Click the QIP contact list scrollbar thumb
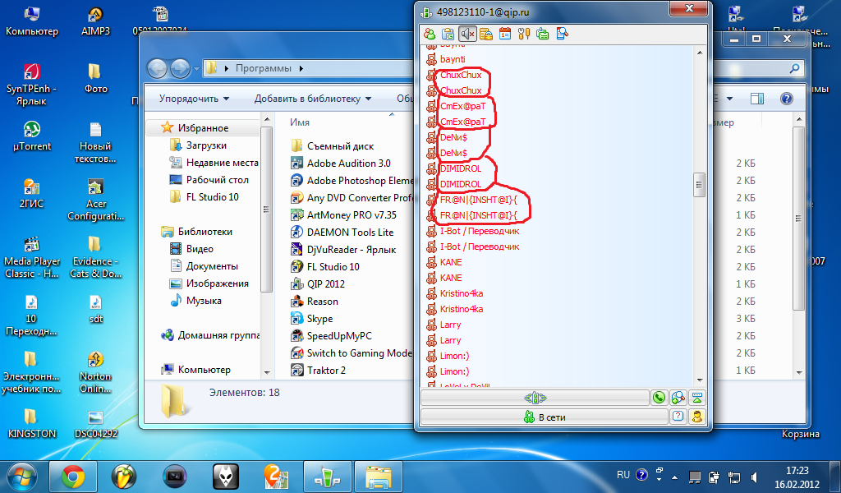The width and height of the screenshot is (841, 493). pos(699,185)
